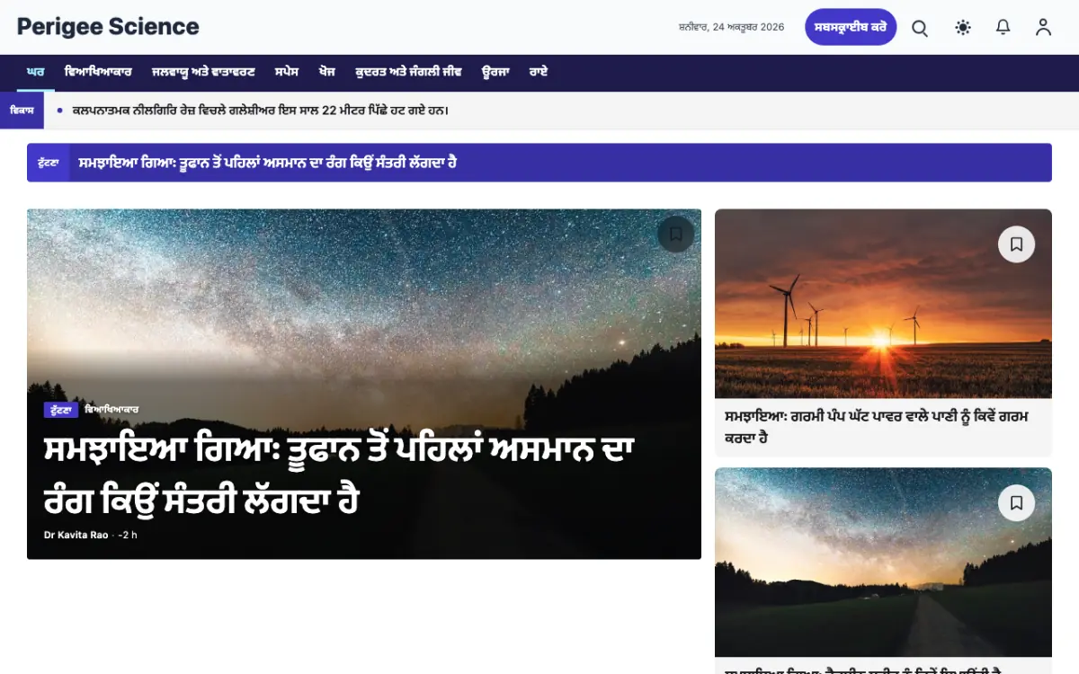Open the ਖੋਜ navigation tab

tap(327, 72)
